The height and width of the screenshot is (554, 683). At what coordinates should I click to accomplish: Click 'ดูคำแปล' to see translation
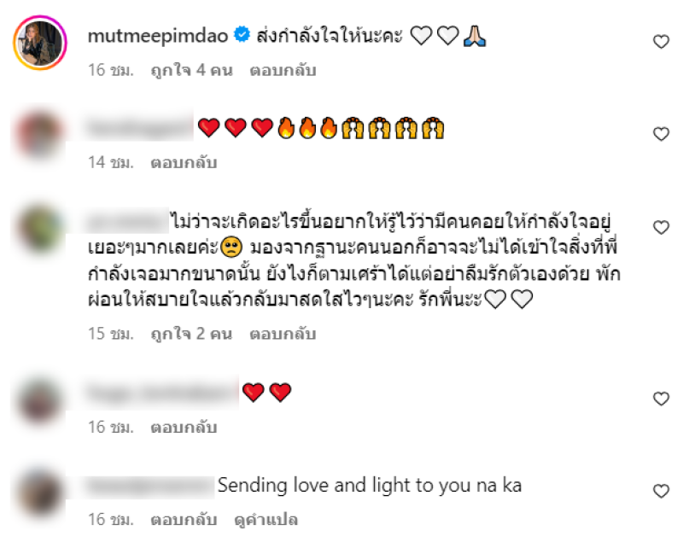click(x=266, y=519)
